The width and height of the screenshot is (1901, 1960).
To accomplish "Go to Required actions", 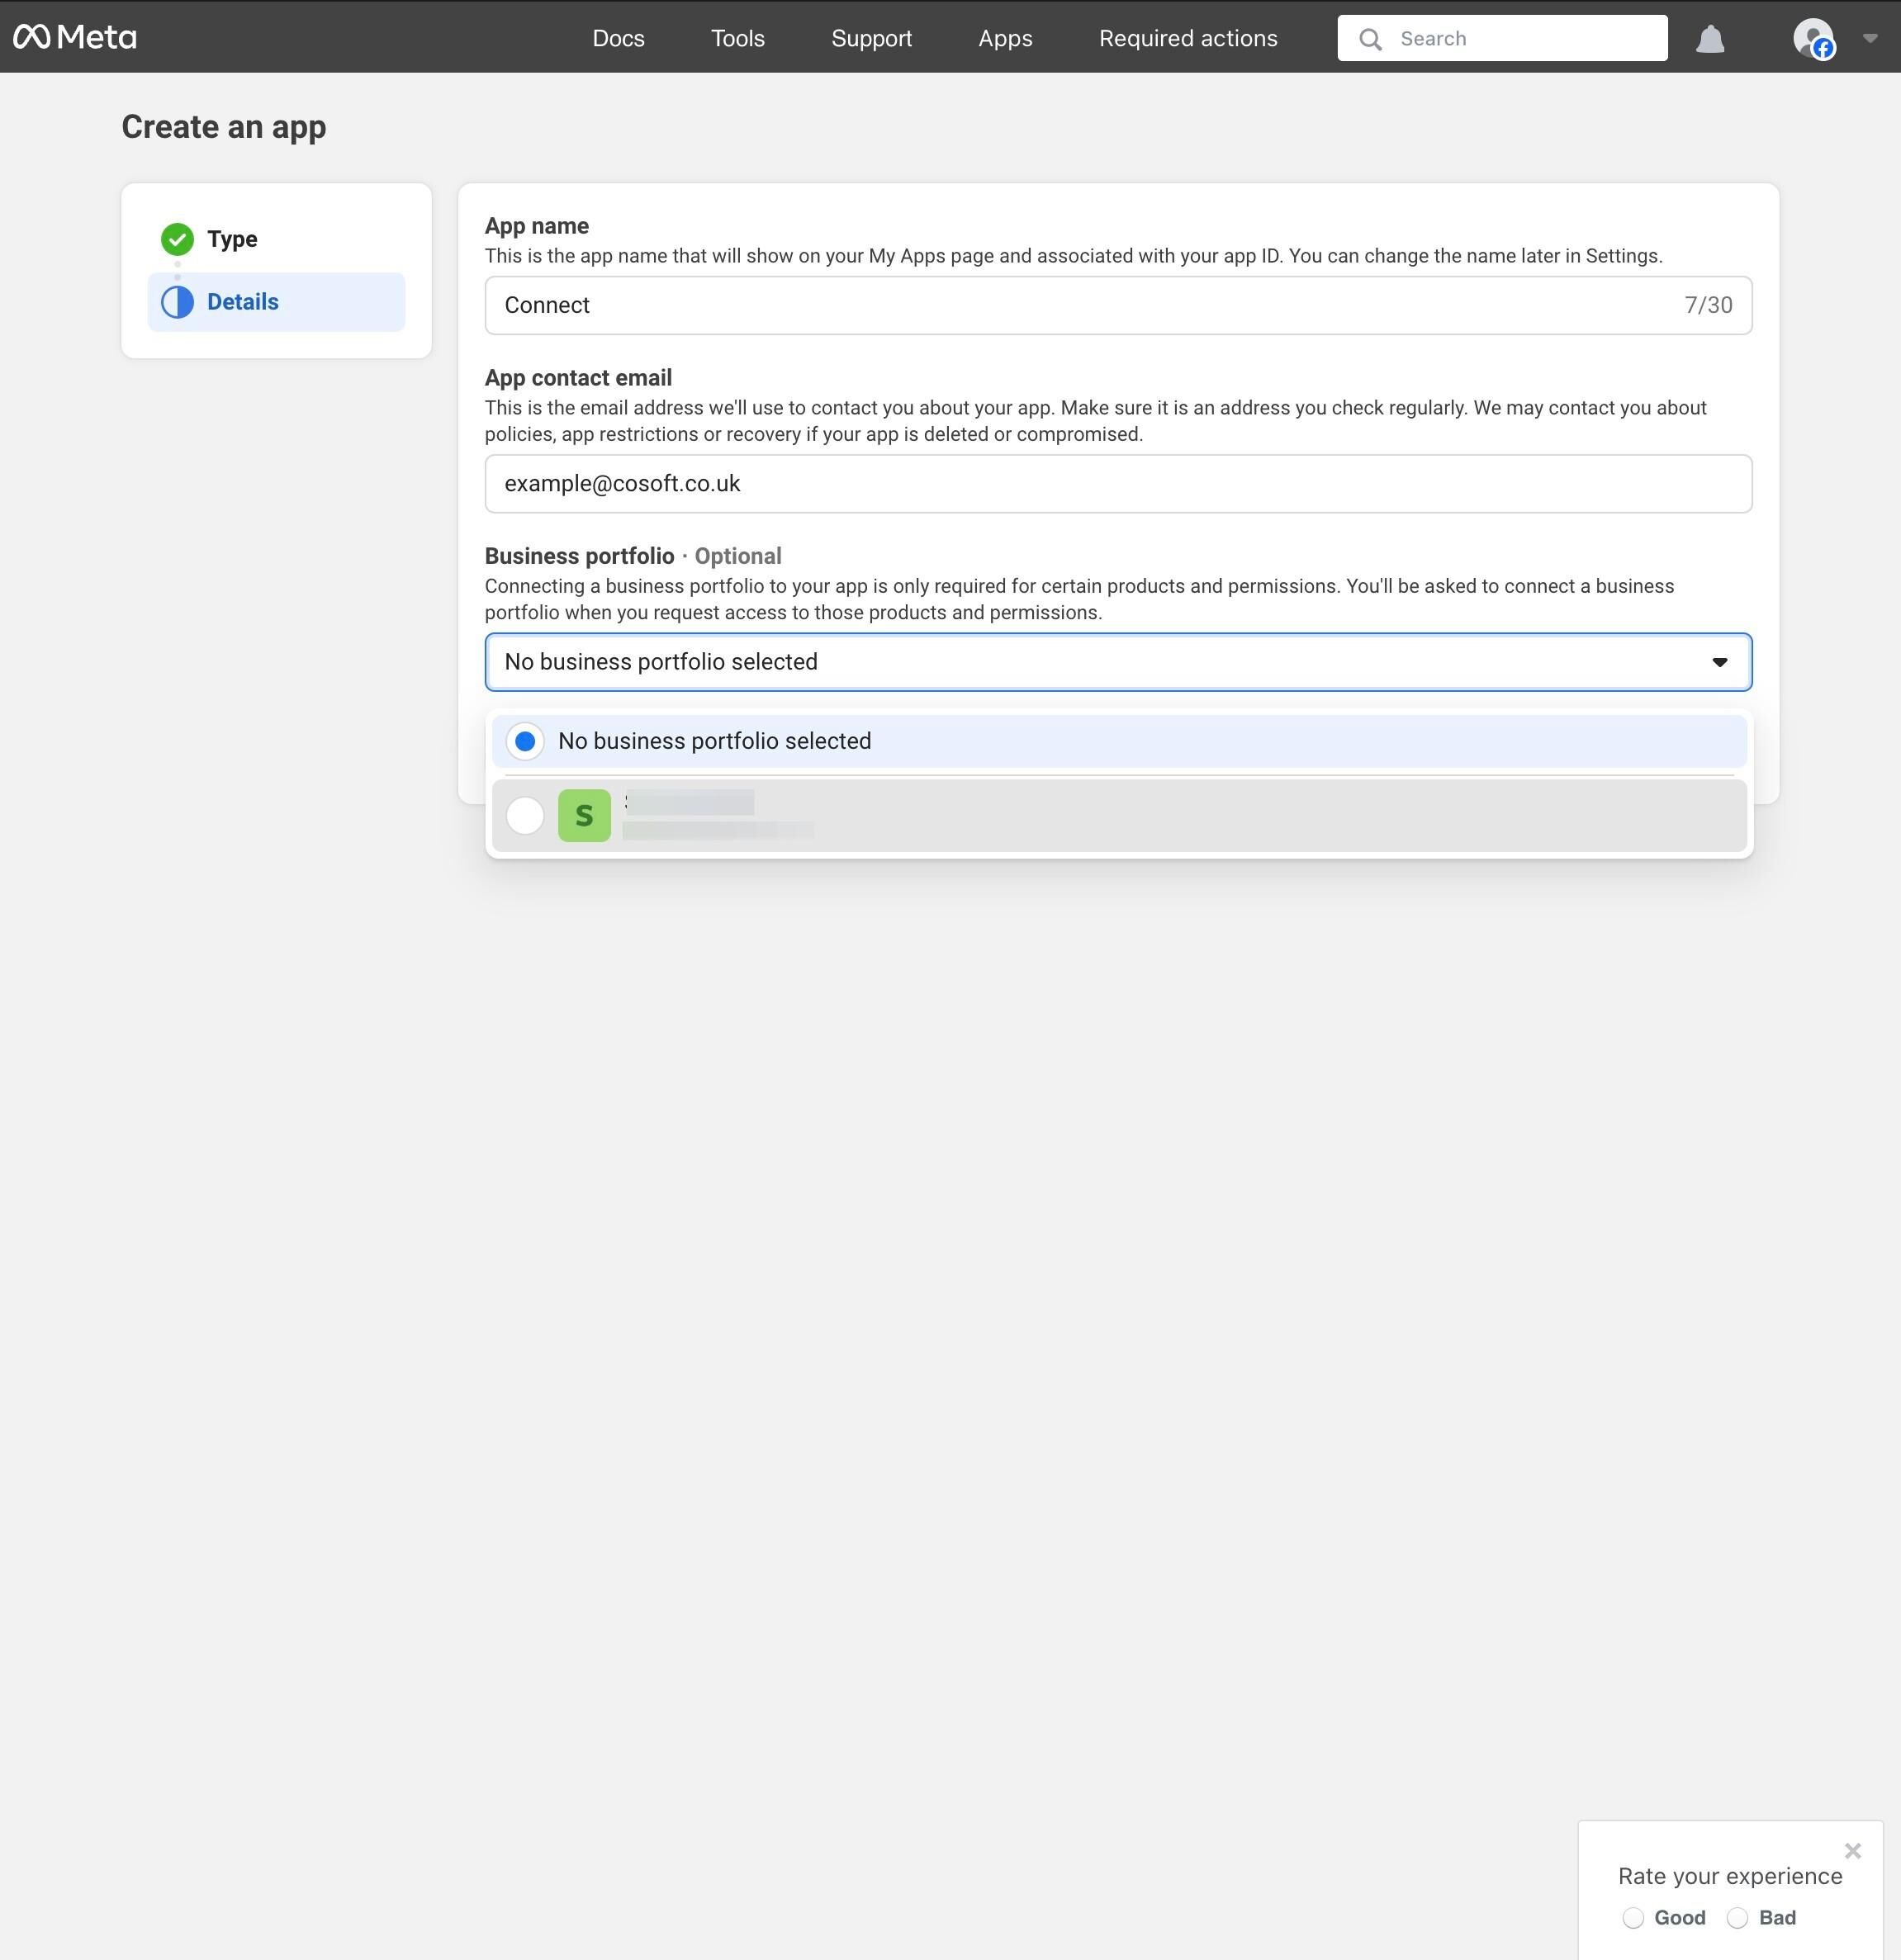I will 1188,38.
